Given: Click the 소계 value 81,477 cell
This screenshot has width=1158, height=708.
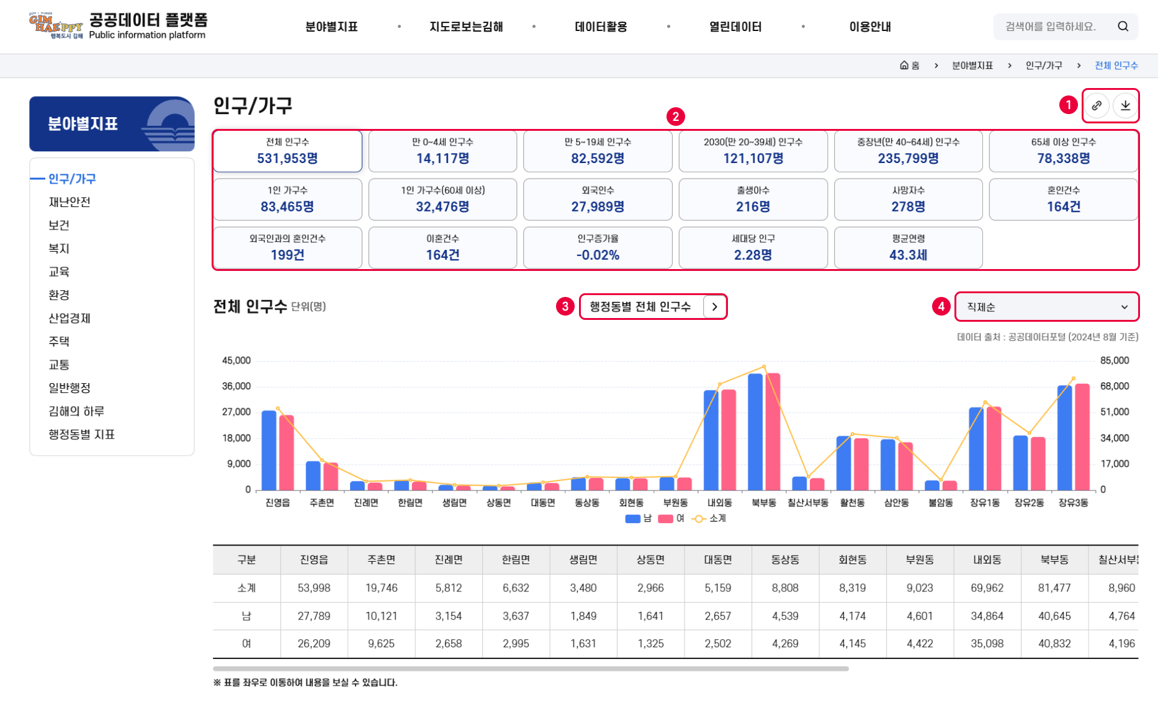Looking at the screenshot, I should [x=1054, y=588].
